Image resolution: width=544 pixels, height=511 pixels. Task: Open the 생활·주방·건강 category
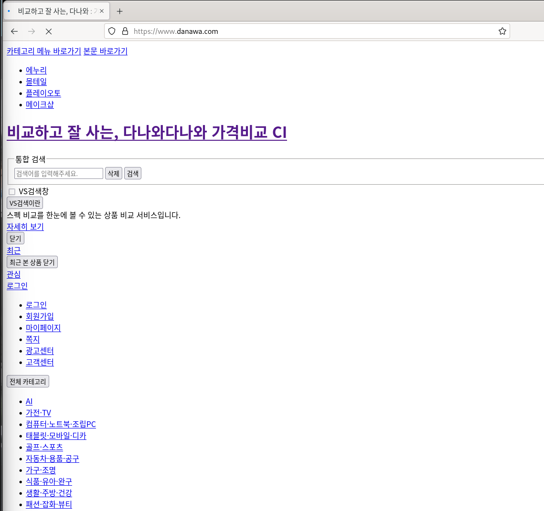(49, 493)
